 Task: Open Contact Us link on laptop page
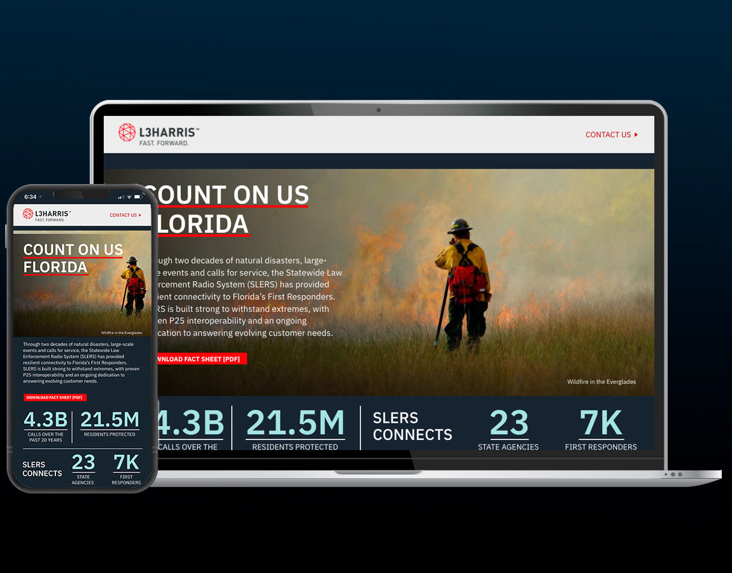[x=612, y=134]
